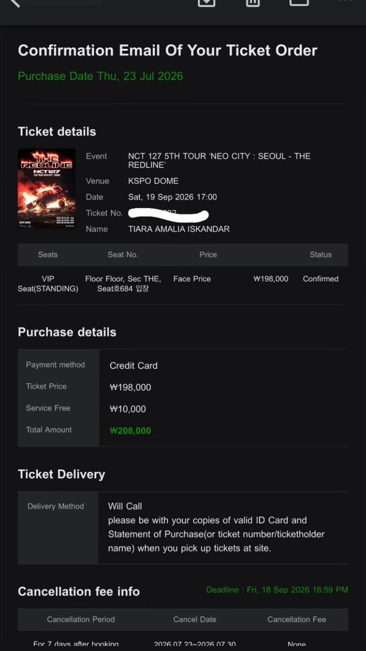Select the email title Confirmation Email heading
Viewport: 366px width, 651px height.
click(168, 50)
